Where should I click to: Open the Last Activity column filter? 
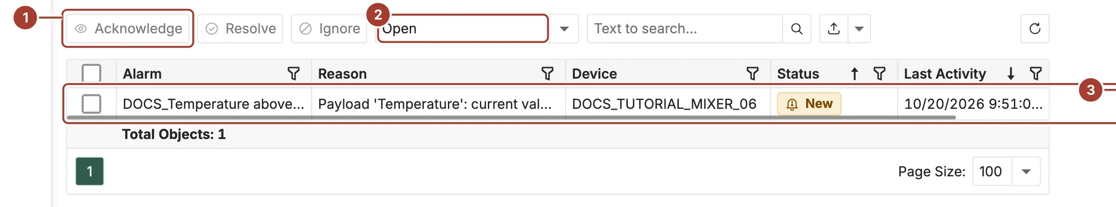(1036, 73)
